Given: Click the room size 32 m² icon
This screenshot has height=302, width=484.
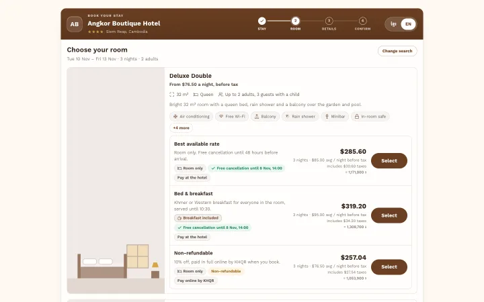Looking at the screenshot, I should (x=172, y=95).
